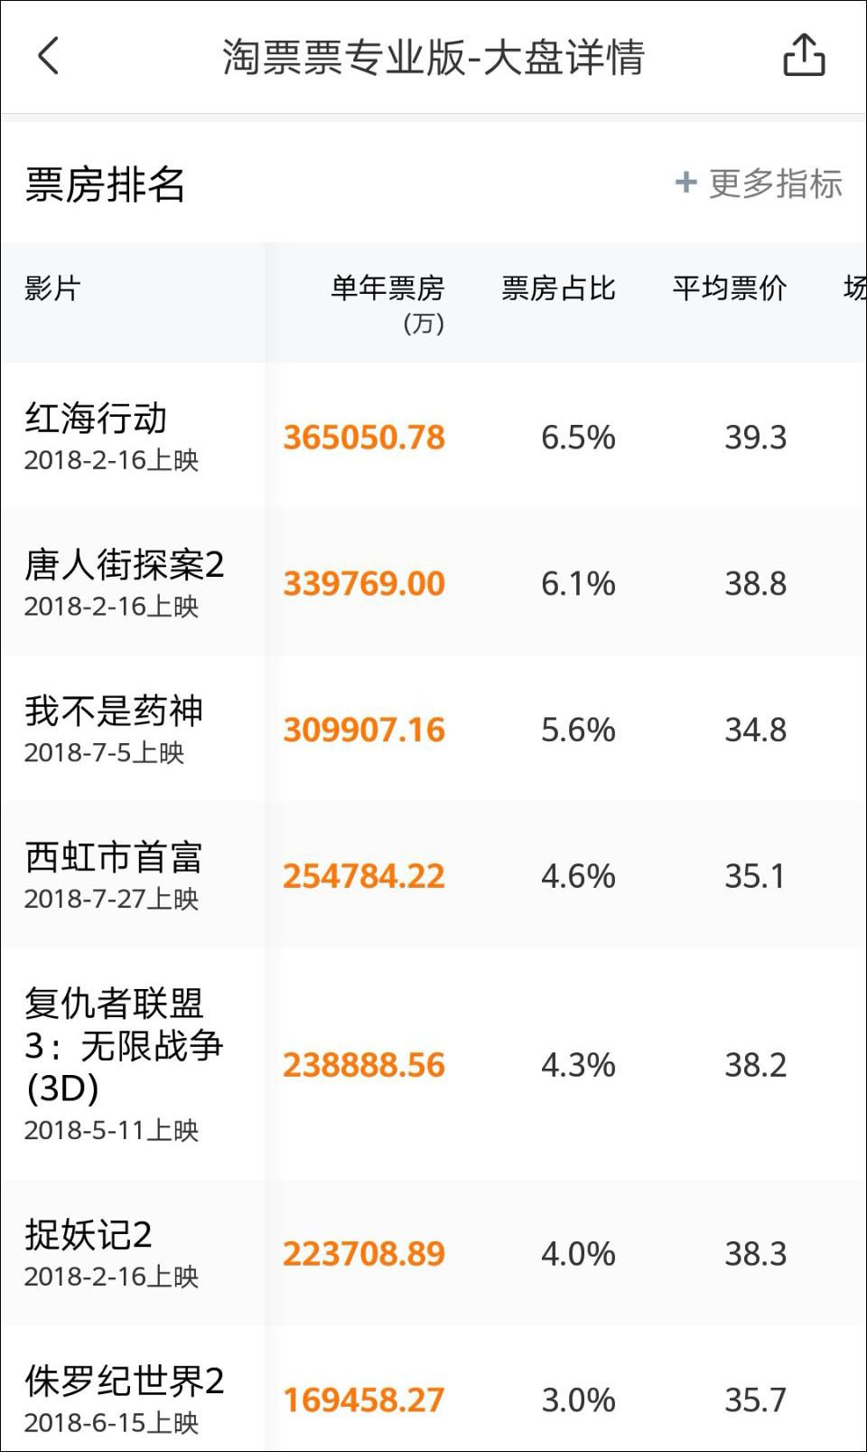Click the partially visible column header at right edge

[853, 288]
